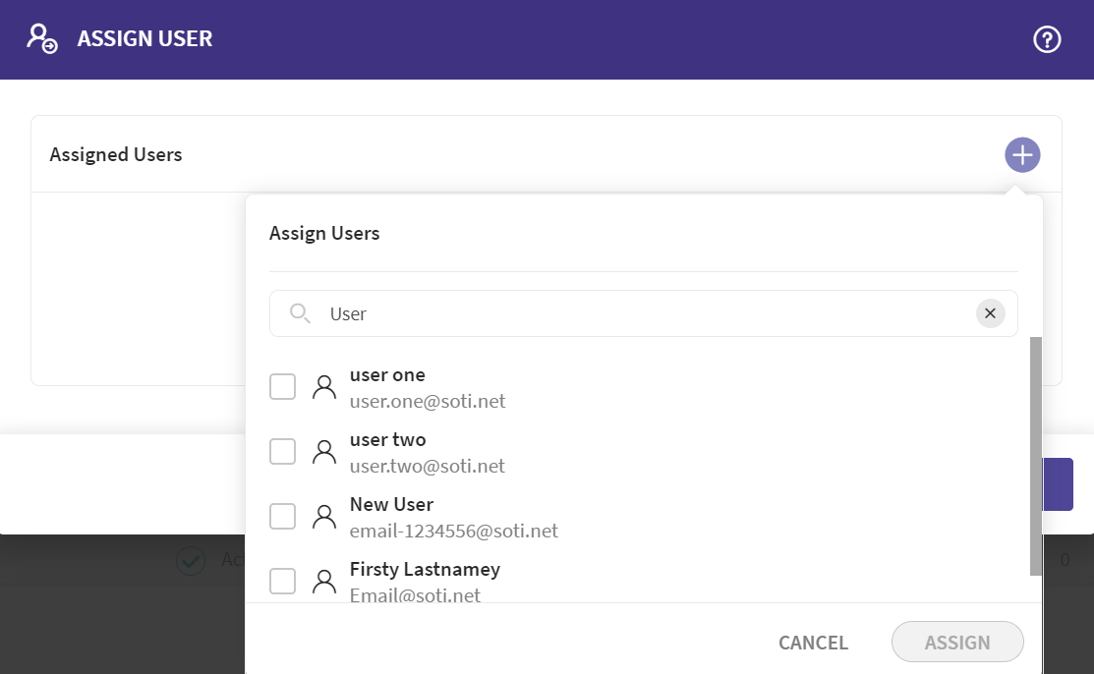Click the green checkmark icon in the background page
The width and height of the screenshot is (1094, 674).
(191, 560)
